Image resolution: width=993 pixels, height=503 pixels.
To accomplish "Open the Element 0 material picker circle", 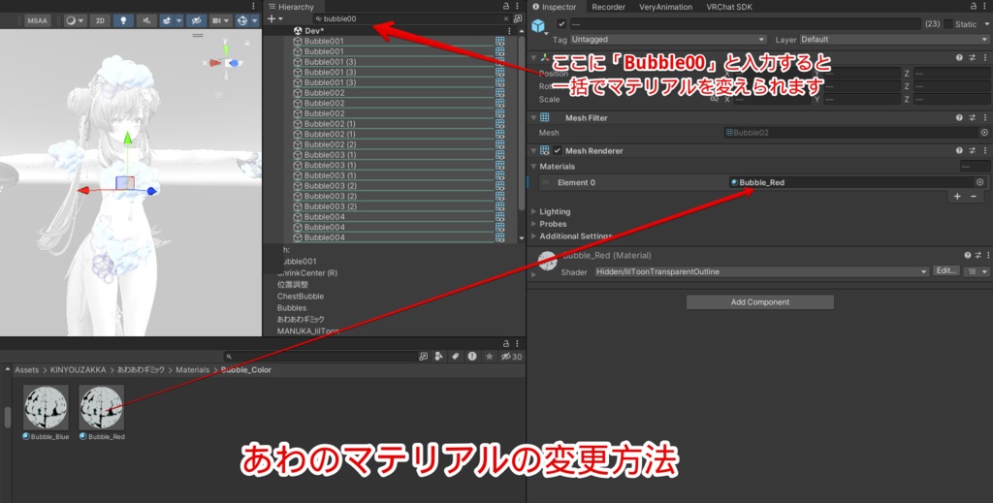I will click(980, 182).
